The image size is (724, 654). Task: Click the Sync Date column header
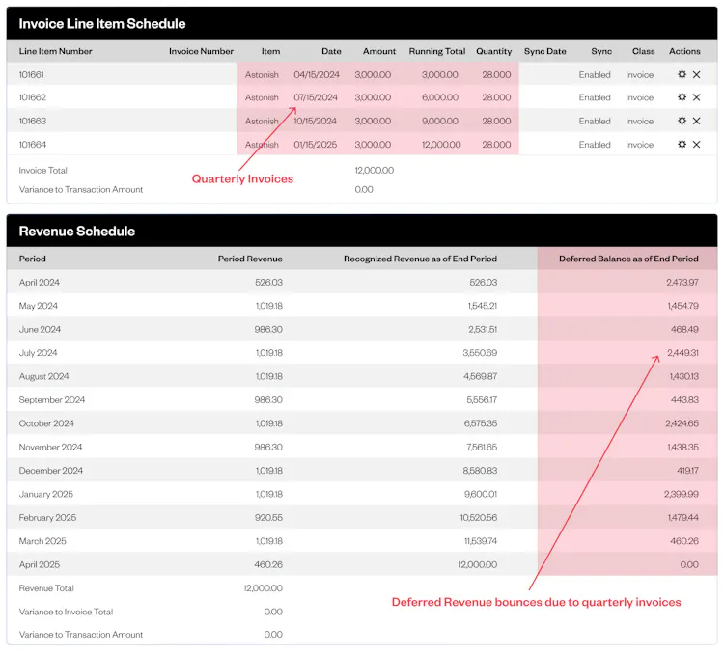click(544, 51)
